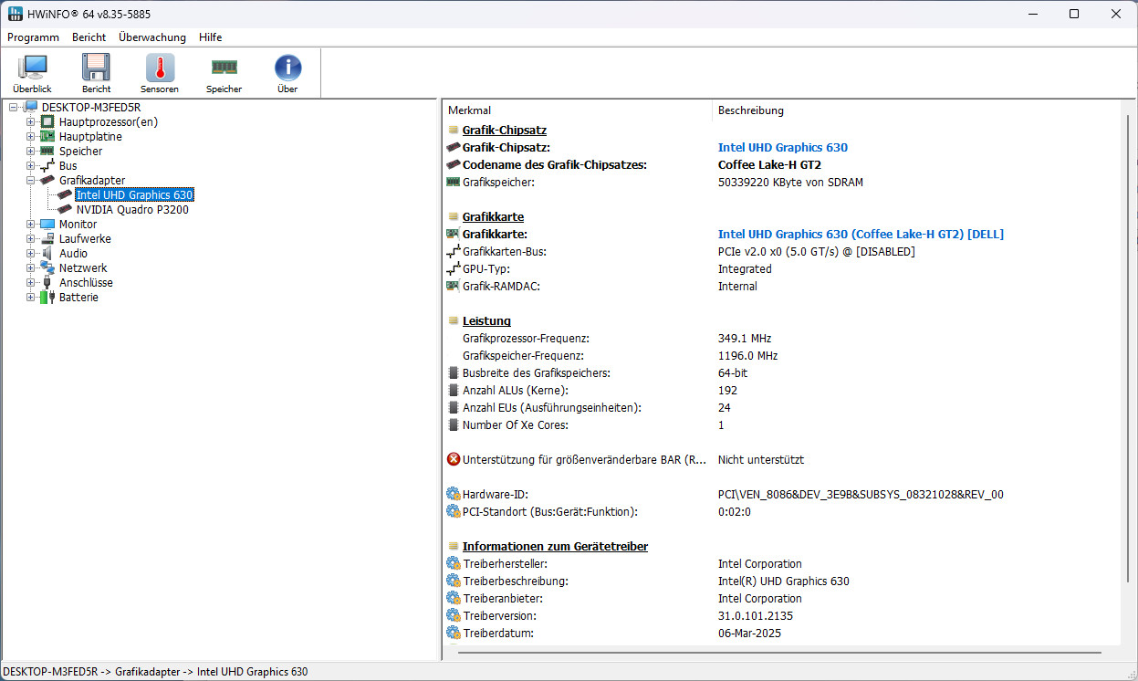
Task: Click the HWiNFO app icon in title bar
Action: (14, 14)
